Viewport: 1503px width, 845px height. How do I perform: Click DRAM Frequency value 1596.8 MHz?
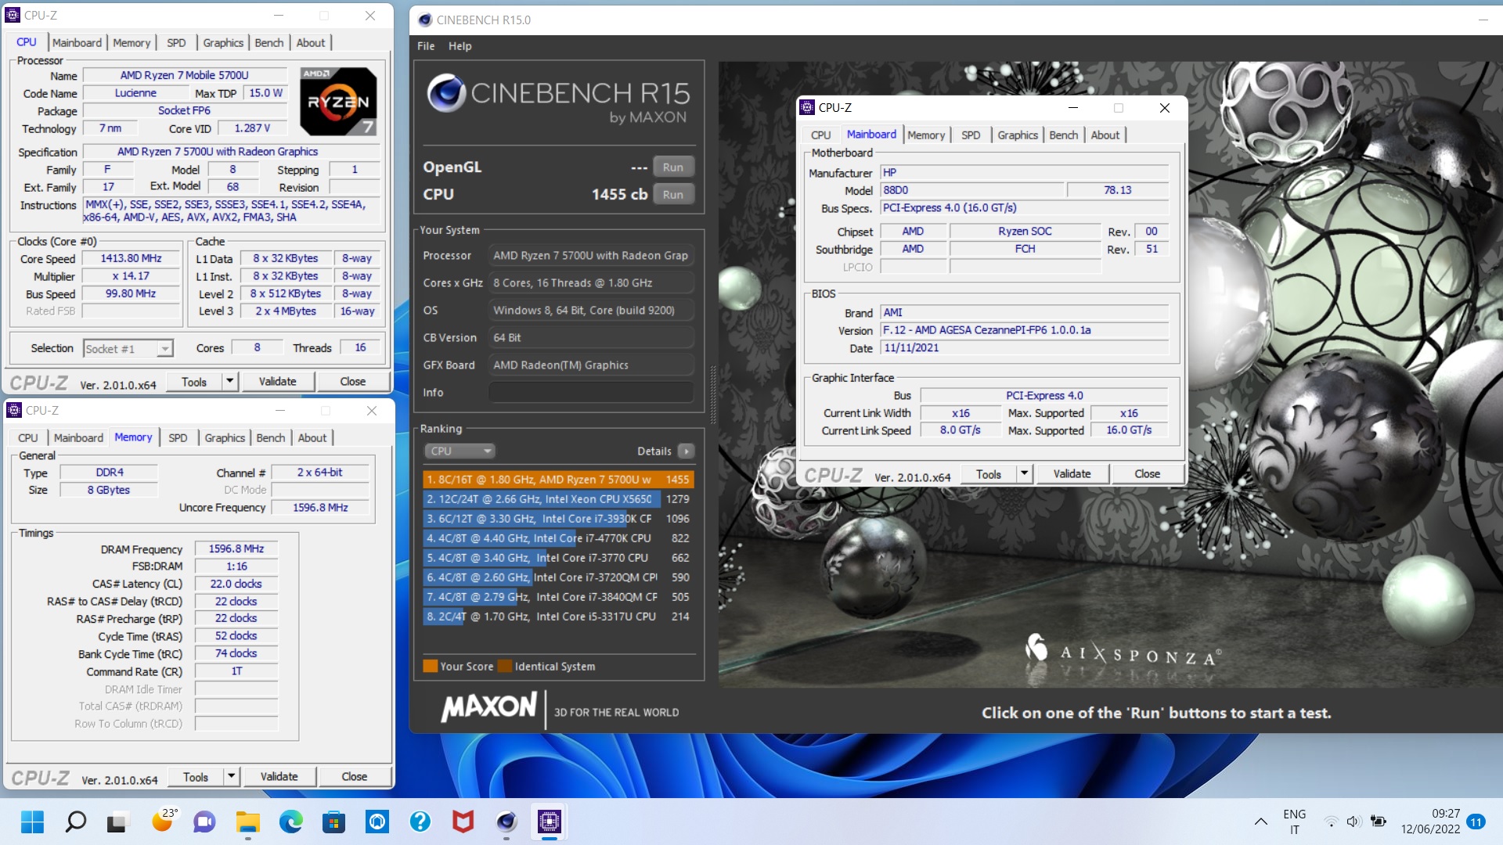tap(236, 548)
